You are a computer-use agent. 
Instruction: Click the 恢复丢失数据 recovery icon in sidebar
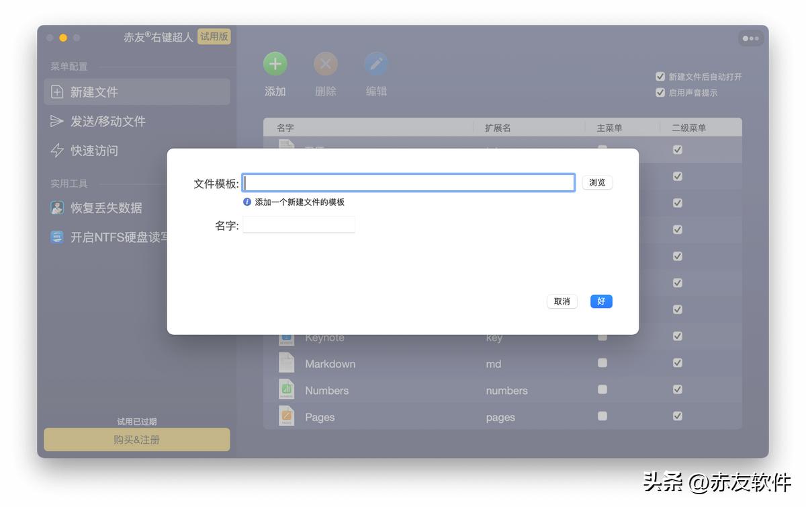tap(56, 208)
